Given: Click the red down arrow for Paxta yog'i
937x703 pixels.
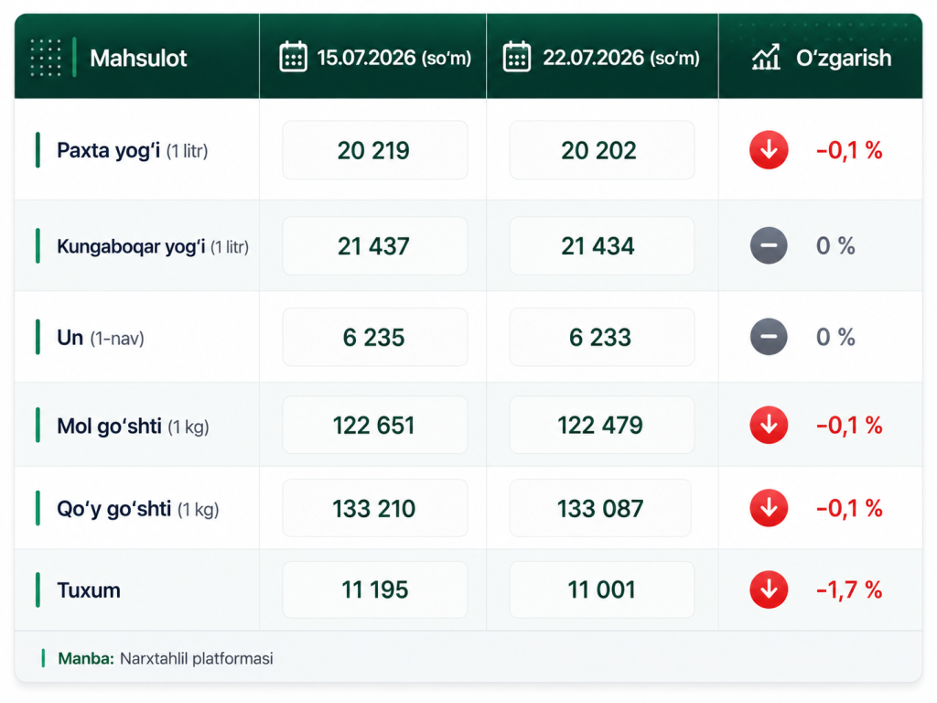Looking at the screenshot, I should (x=769, y=149).
